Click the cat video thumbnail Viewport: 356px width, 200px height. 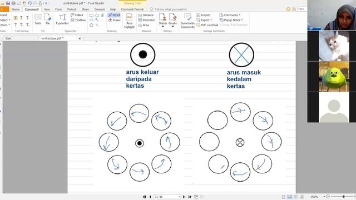click(334, 46)
